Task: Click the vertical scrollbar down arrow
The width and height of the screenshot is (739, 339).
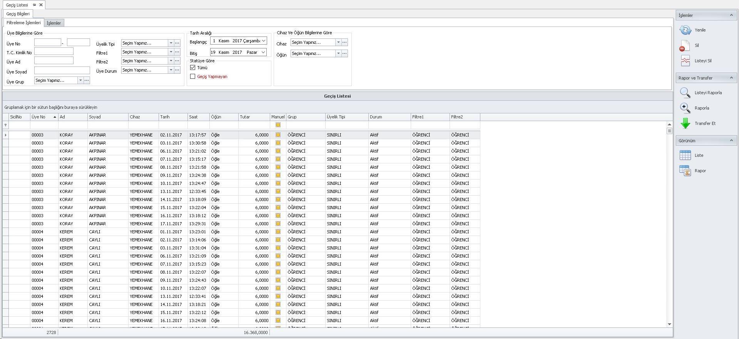Action: tap(669, 324)
